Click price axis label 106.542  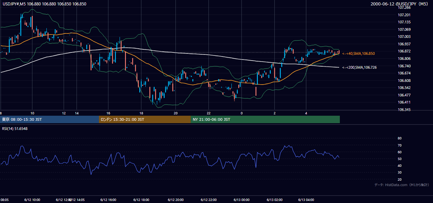point(404,88)
